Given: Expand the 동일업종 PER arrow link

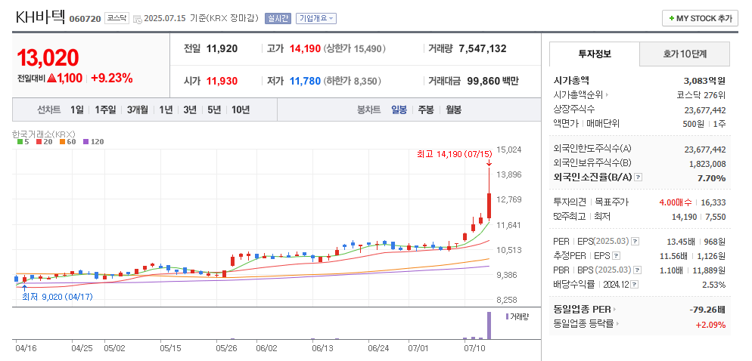Looking at the screenshot, I should 614,310.
